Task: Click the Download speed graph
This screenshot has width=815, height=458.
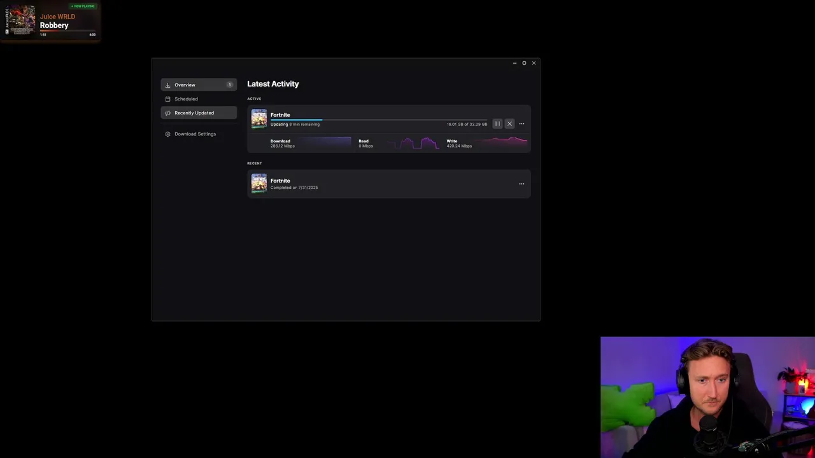Action: tap(325, 143)
